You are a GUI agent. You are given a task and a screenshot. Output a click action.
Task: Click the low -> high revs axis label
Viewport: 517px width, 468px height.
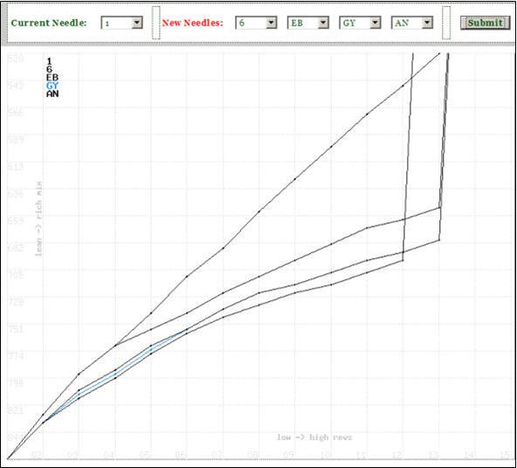pos(314,437)
